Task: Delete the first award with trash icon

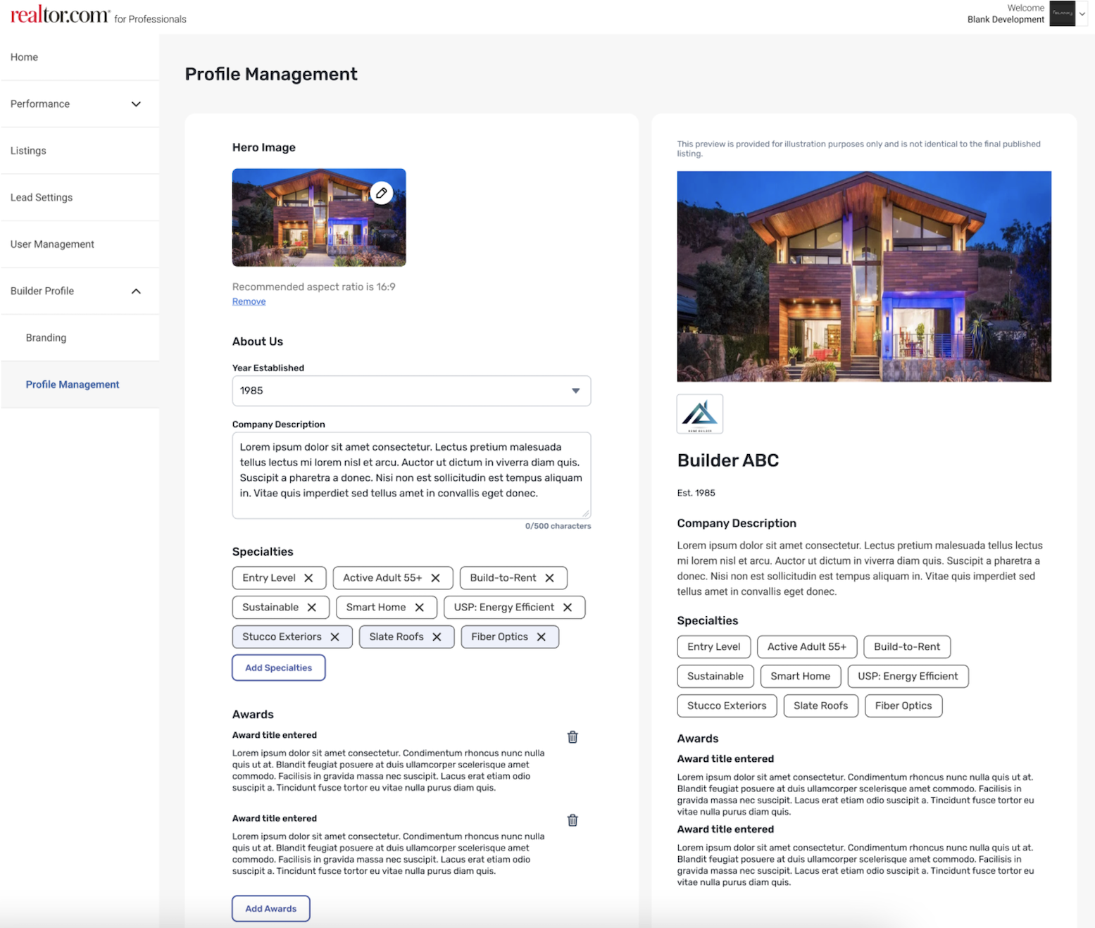Action: (573, 737)
